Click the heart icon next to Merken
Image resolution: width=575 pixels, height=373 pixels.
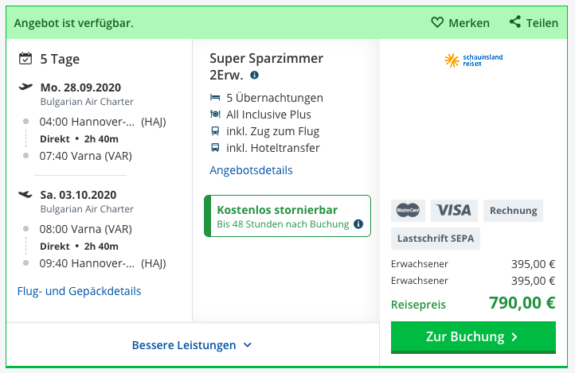(437, 22)
